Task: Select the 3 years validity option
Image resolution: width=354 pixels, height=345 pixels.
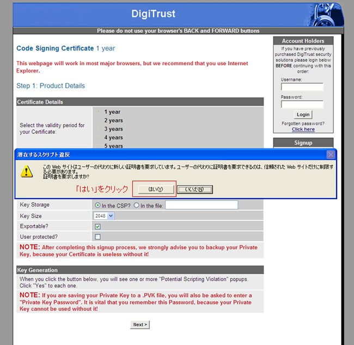Action: tap(99, 129)
